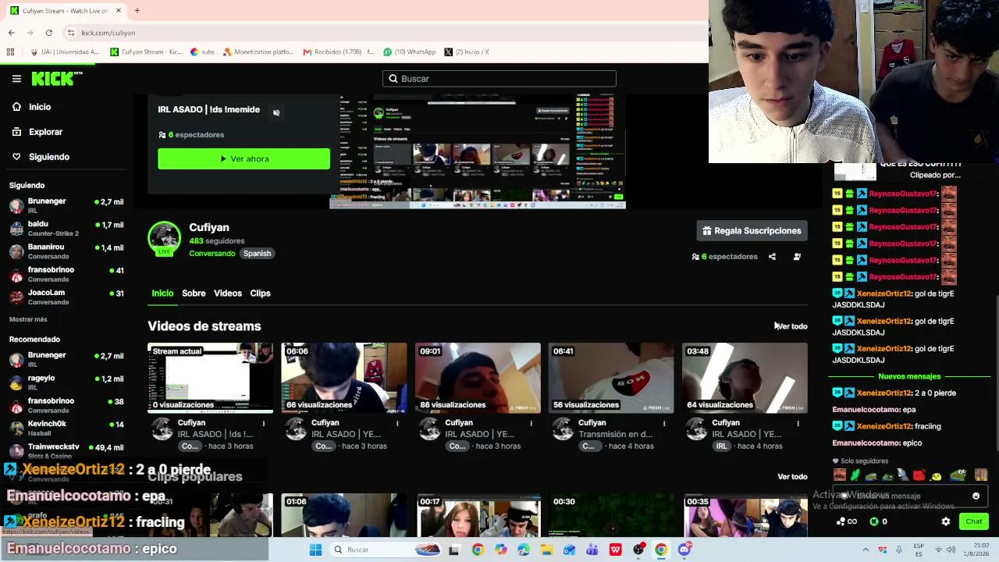Open rageylo in the Recomendado list

point(66,382)
